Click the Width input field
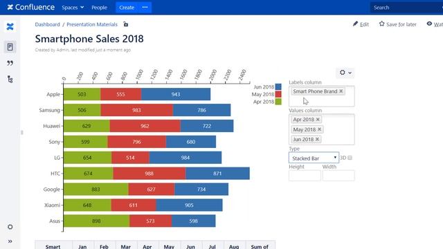This screenshot has width=443, height=249. 338,176
